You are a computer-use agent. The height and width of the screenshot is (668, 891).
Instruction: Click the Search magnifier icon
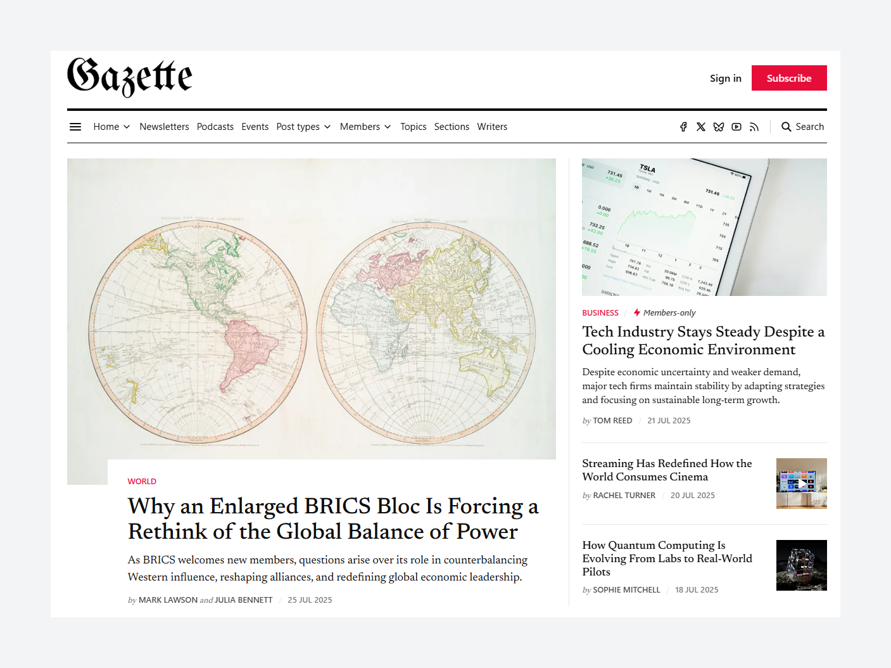click(787, 127)
